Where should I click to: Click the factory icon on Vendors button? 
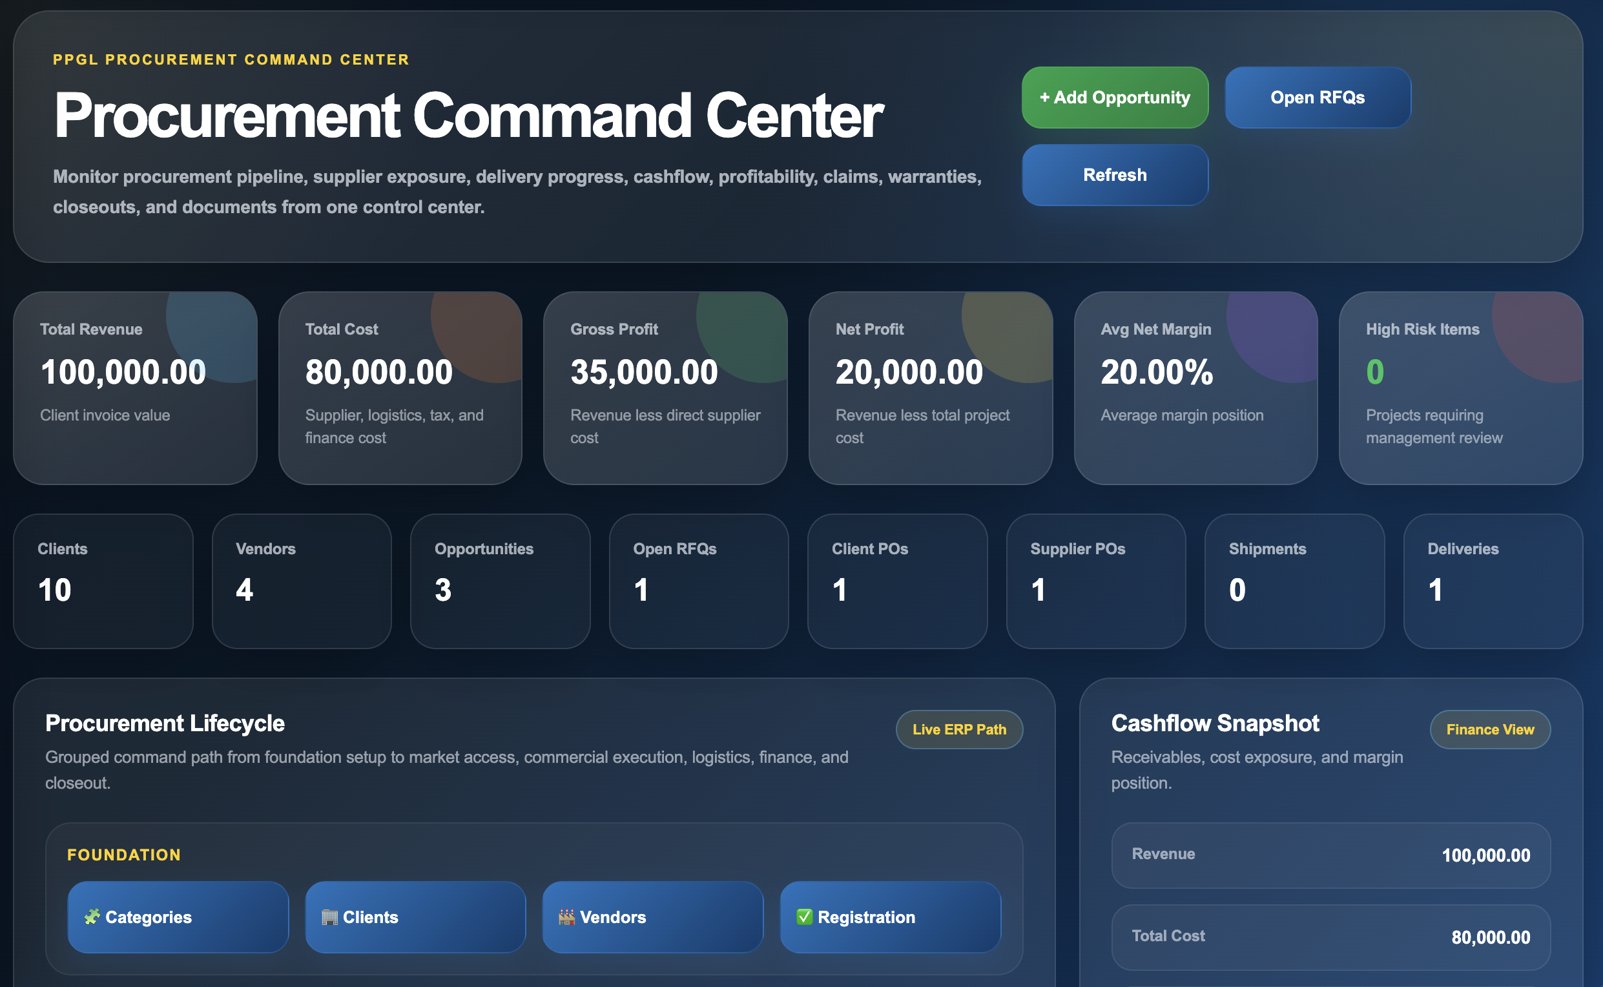click(566, 917)
